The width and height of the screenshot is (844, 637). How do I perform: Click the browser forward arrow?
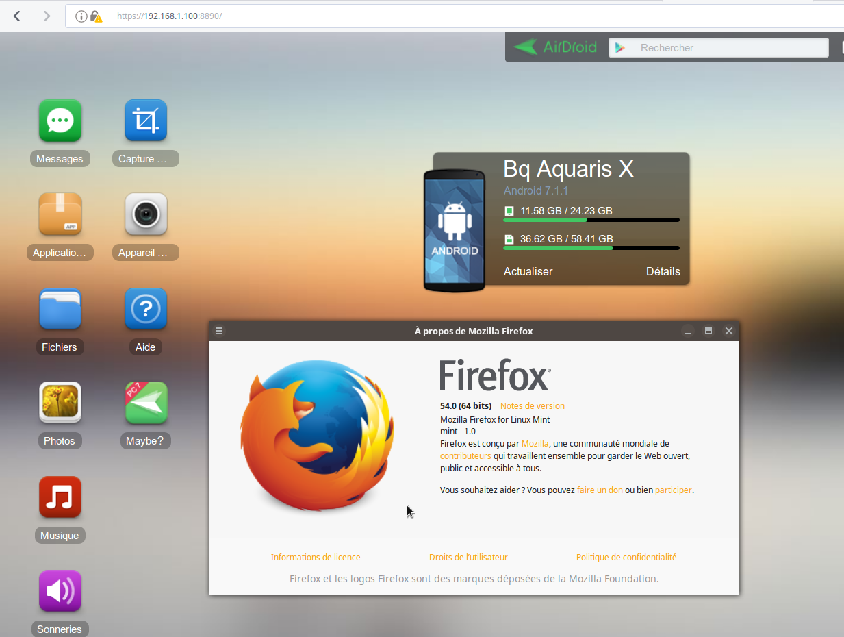click(47, 16)
